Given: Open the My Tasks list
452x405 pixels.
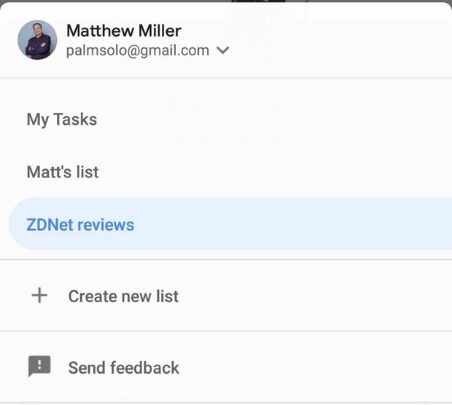Looking at the screenshot, I should (61, 120).
